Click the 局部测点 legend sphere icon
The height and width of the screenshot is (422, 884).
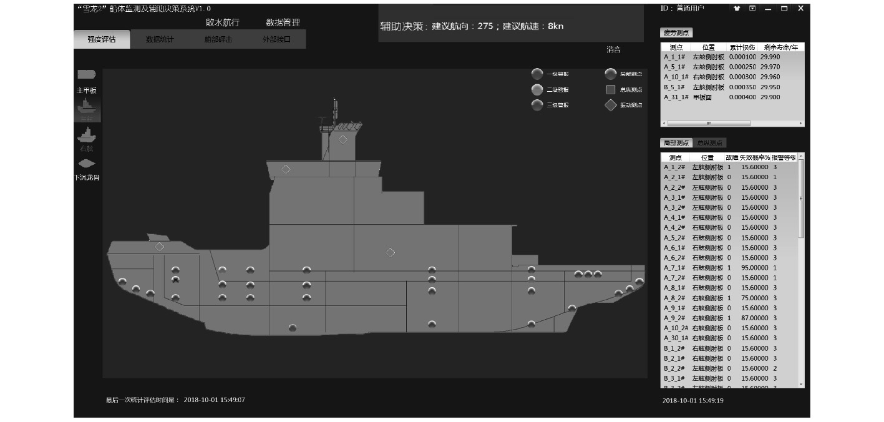610,74
